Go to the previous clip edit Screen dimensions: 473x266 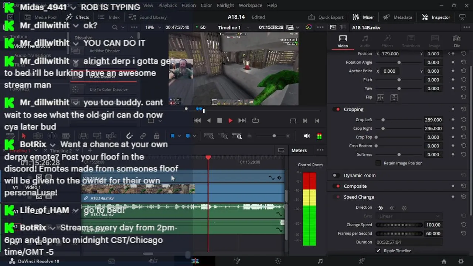point(317,121)
